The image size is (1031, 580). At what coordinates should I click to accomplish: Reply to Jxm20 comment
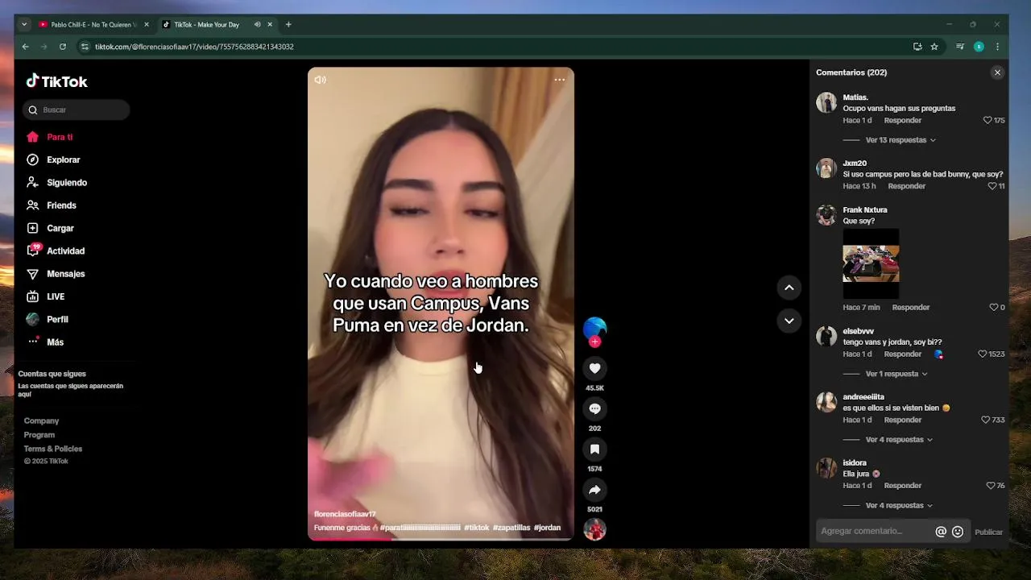pos(906,186)
